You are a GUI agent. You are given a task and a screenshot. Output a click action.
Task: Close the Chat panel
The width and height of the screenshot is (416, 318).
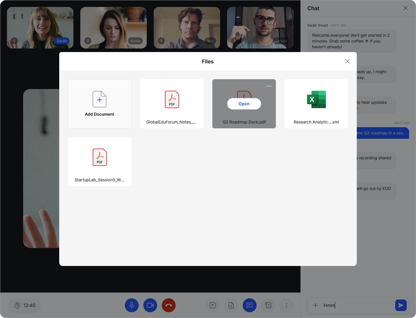pos(406,8)
